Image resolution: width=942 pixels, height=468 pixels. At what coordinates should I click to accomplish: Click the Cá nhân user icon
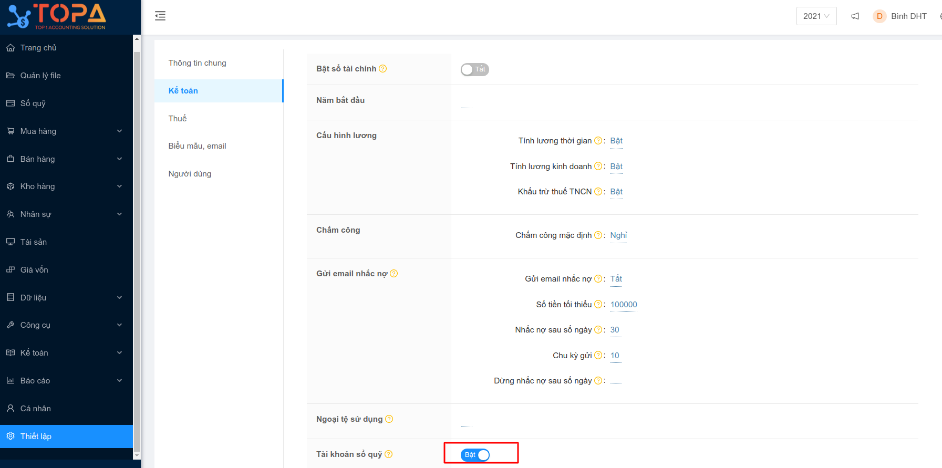[11, 408]
